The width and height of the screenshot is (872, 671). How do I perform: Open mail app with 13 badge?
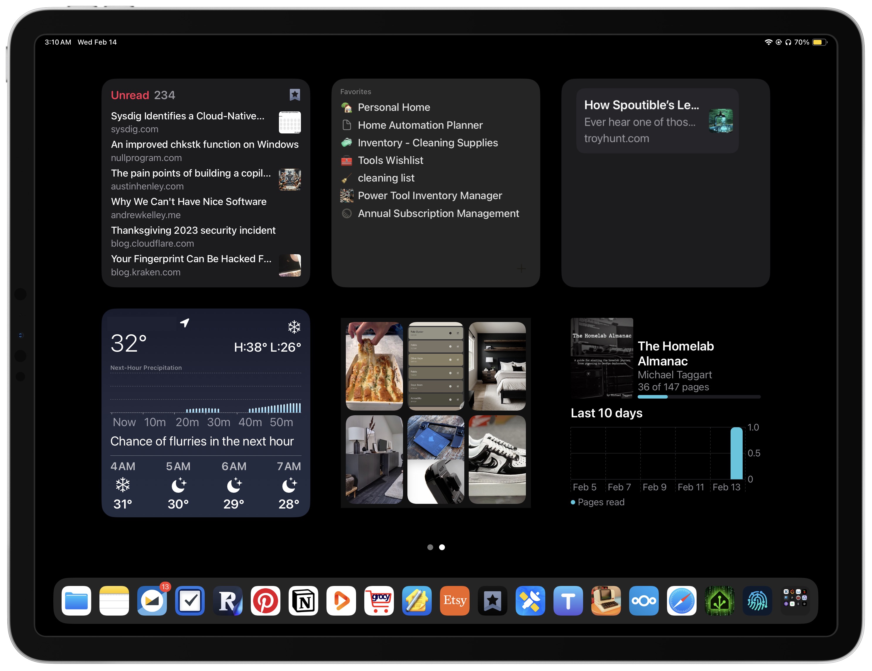pos(152,600)
